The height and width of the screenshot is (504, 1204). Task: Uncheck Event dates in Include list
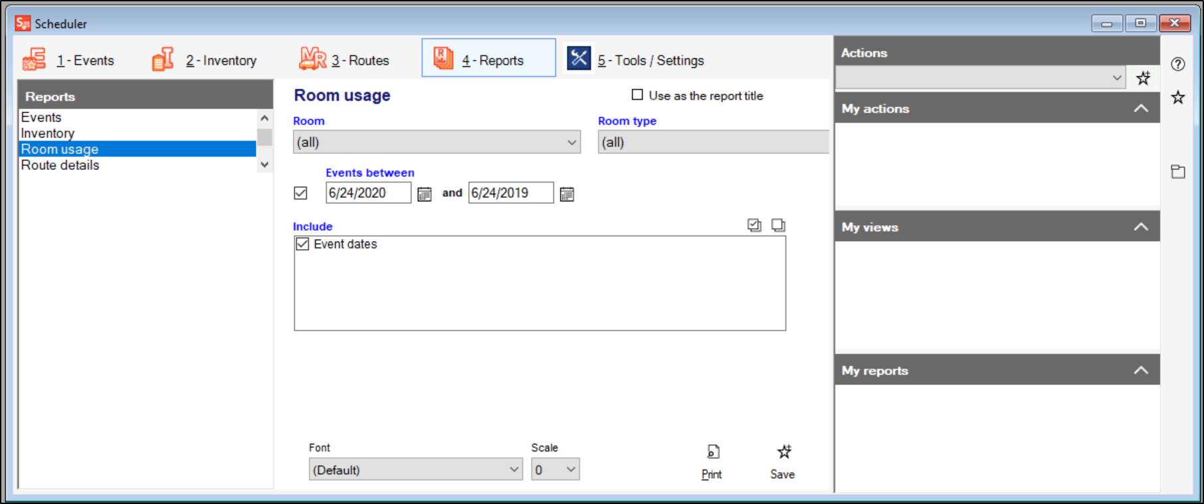(x=303, y=244)
